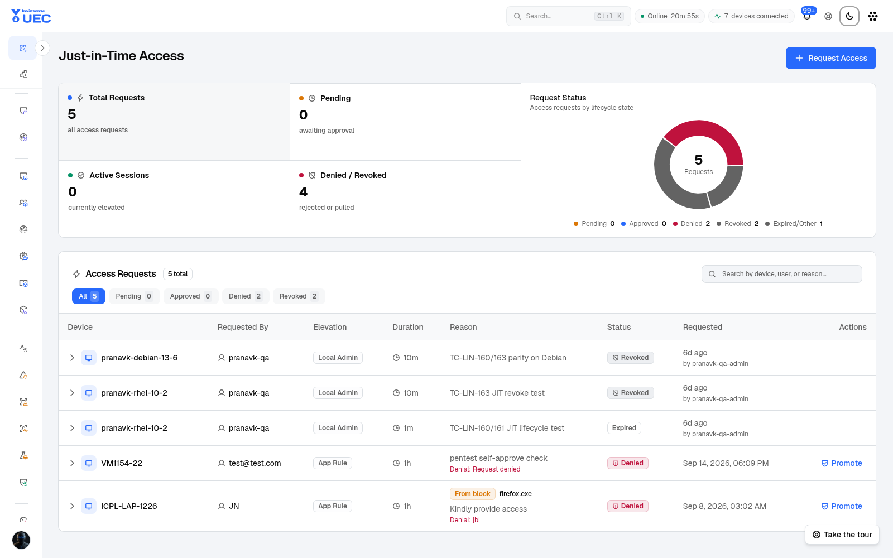Screen dimensions: 893x558
Task: Open the sidebar chip-with-folder icon
Action: [23, 256]
